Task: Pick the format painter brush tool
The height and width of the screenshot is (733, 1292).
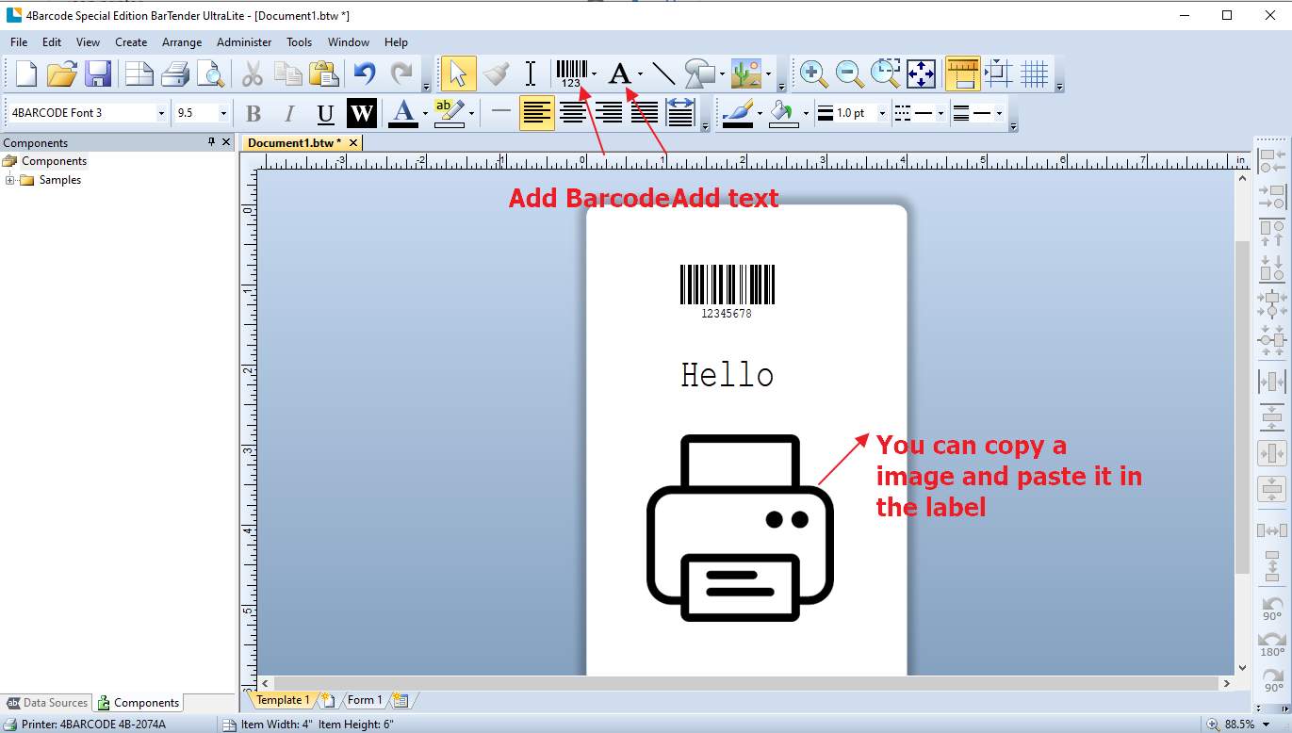Action: coord(496,74)
